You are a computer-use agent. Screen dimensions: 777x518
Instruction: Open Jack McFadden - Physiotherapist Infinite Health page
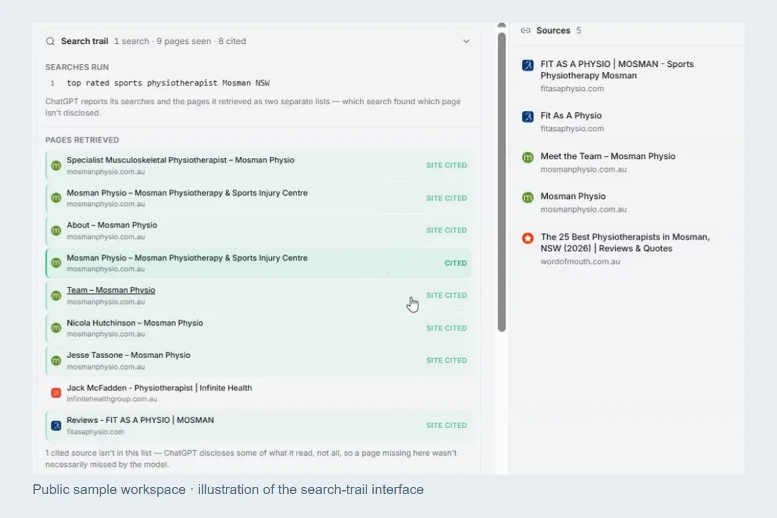[x=259, y=393]
